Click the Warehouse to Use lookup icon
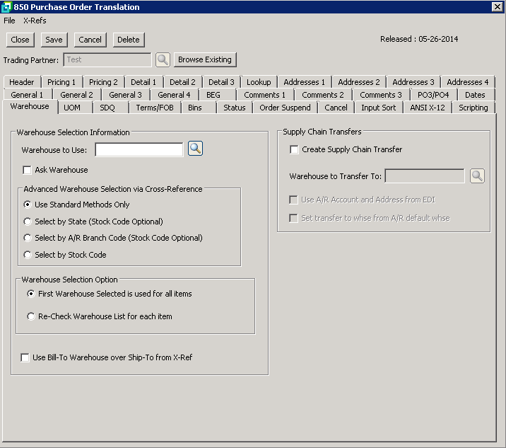This screenshot has height=448, width=506. pos(195,149)
